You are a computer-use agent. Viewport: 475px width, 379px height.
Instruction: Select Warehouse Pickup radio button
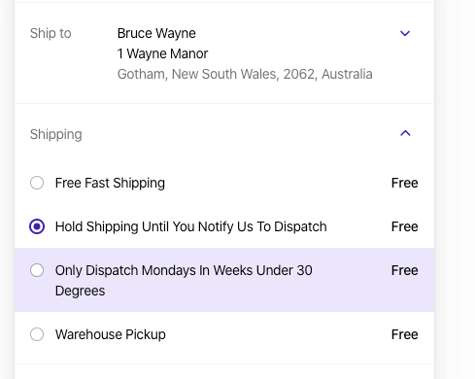click(37, 334)
